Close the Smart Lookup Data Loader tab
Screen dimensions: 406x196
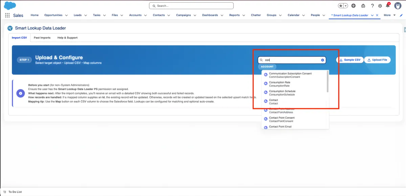pos(377,15)
